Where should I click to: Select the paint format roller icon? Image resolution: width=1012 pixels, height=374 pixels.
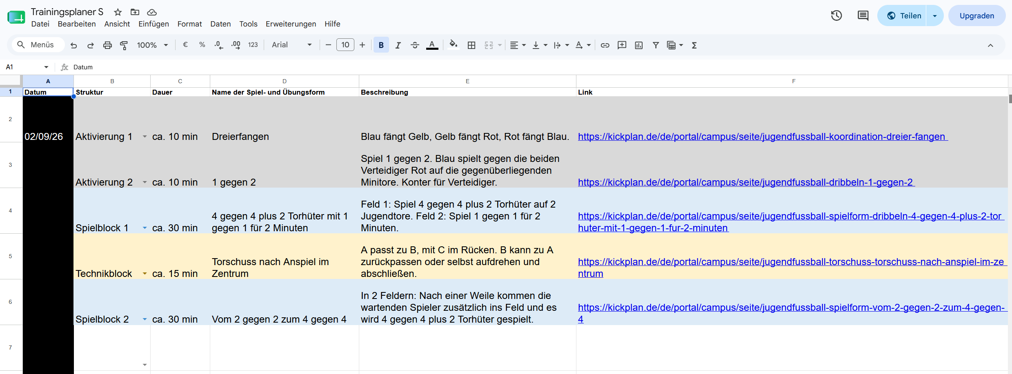pos(124,45)
